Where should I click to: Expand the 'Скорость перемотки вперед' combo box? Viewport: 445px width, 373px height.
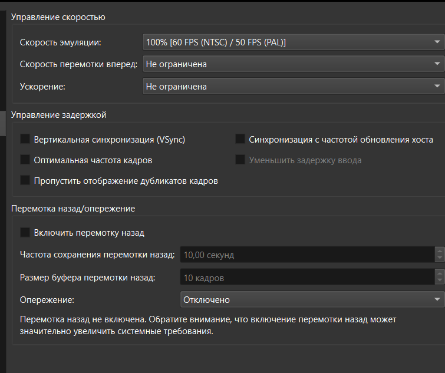coord(292,64)
